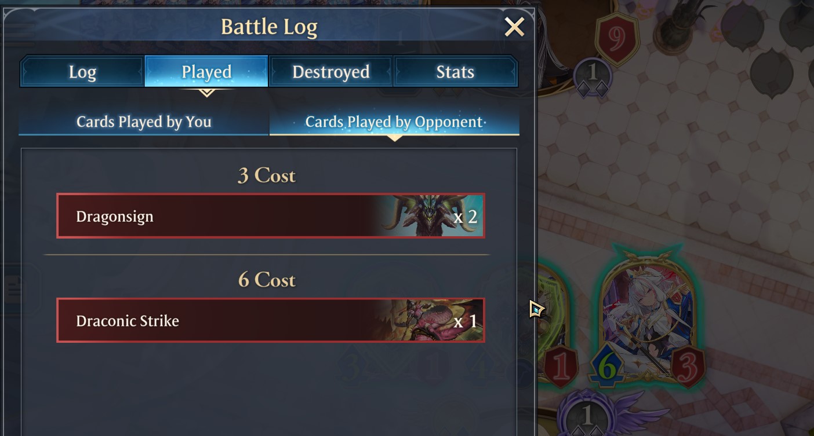Click the opponent's 1 evolution point orb
This screenshot has height=436, width=814.
click(x=592, y=76)
